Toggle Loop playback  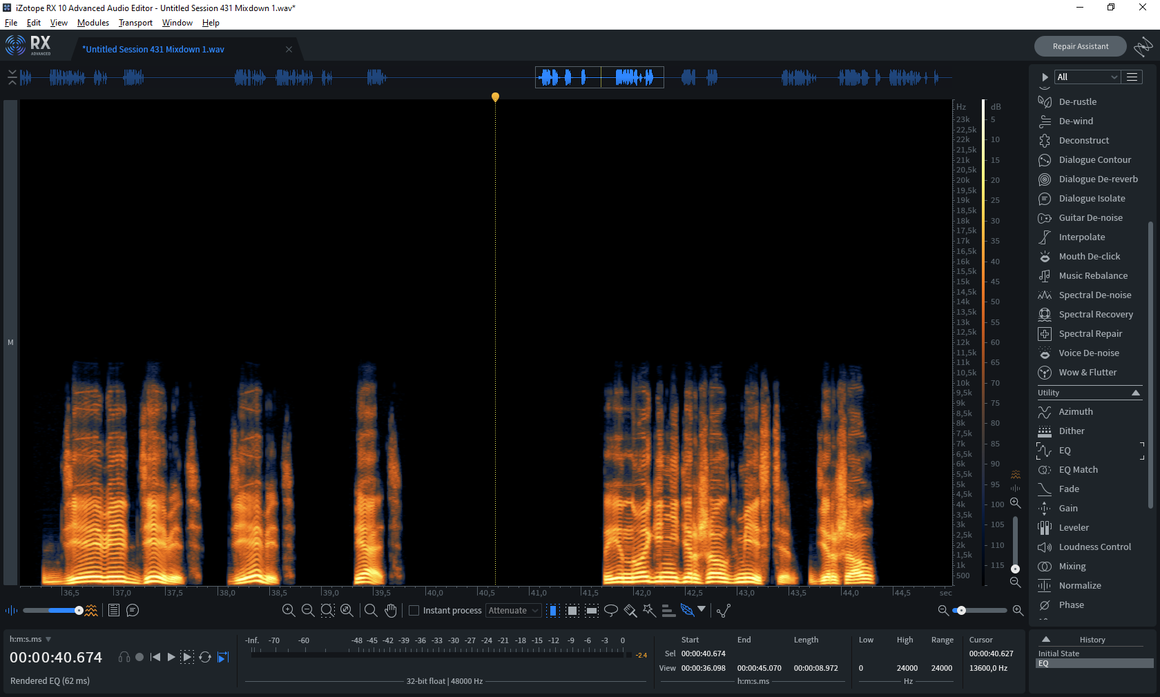click(205, 657)
